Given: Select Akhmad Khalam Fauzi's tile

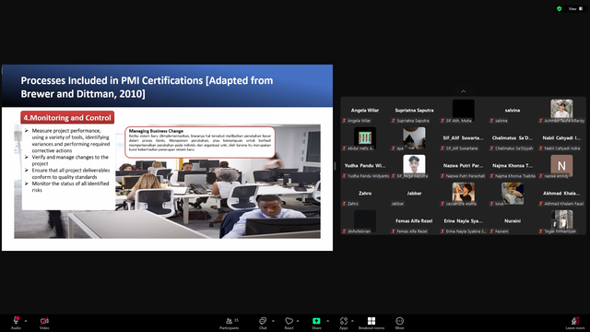Looking at the screenshot, I should [x=561, y=194].
